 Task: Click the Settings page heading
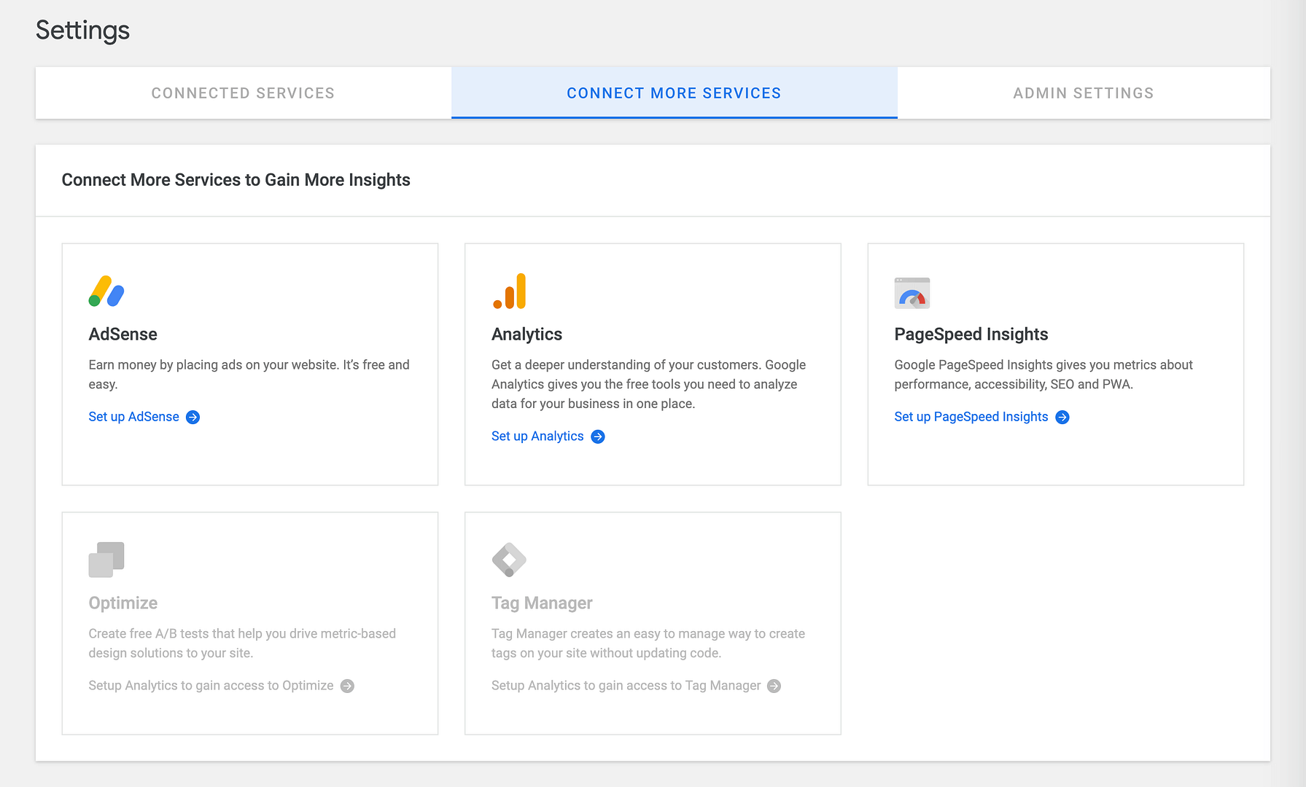click(82, 31)
